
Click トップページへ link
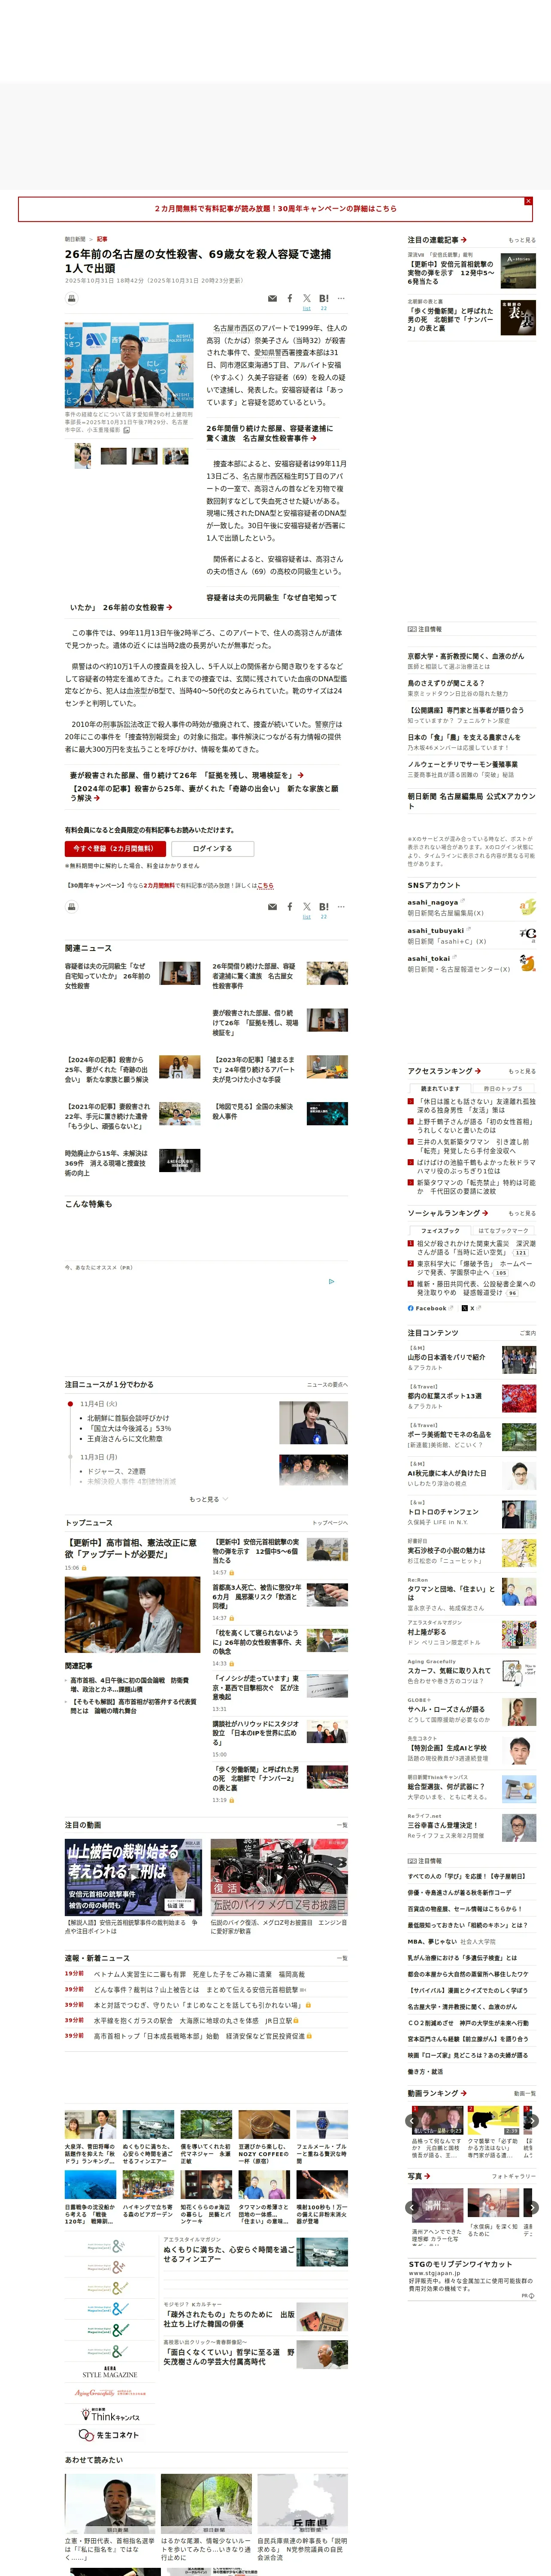pos(329,1523)
